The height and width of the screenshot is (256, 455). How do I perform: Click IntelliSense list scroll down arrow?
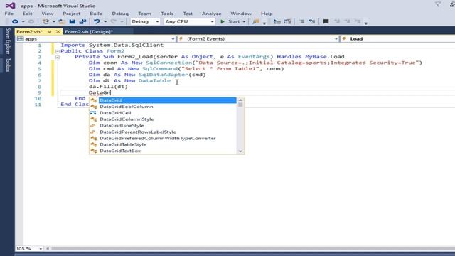[240, 151]
